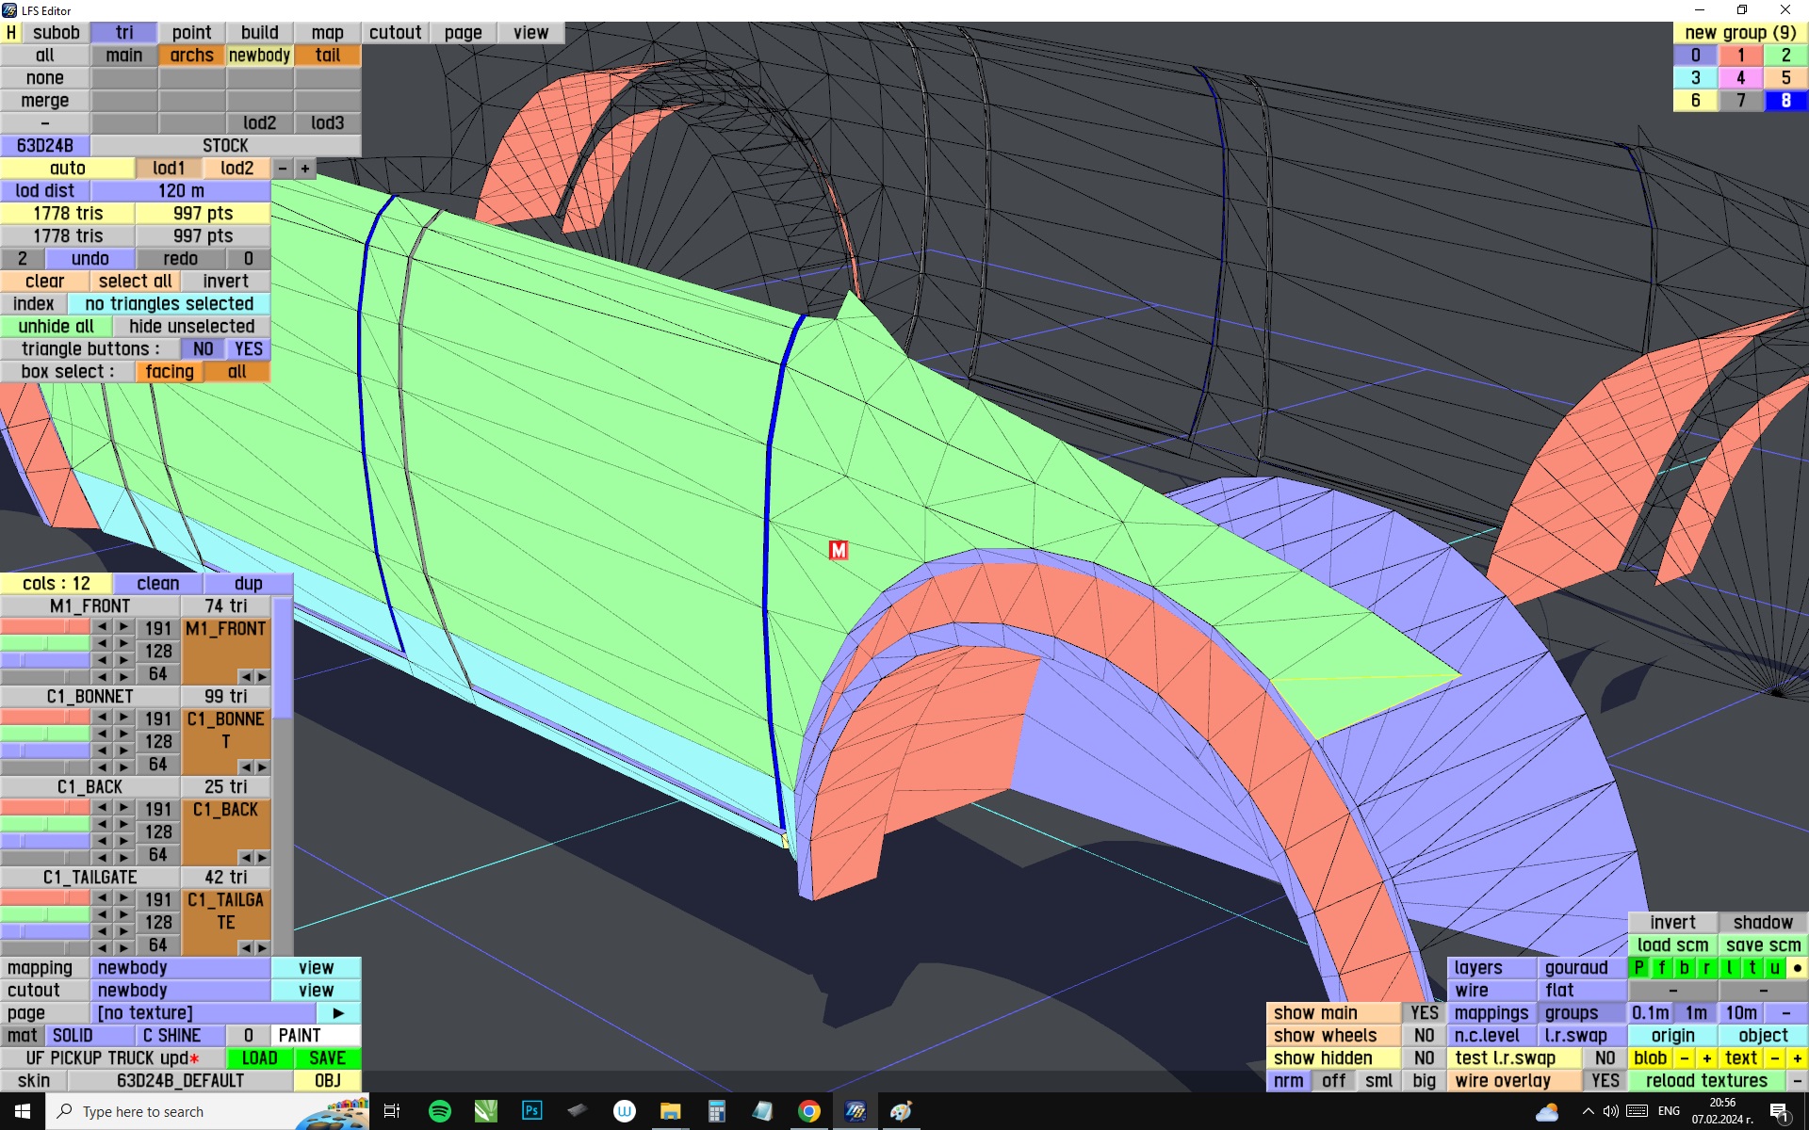Click right arrow under M1_FRONT colour name

click(x=262, y=677)
